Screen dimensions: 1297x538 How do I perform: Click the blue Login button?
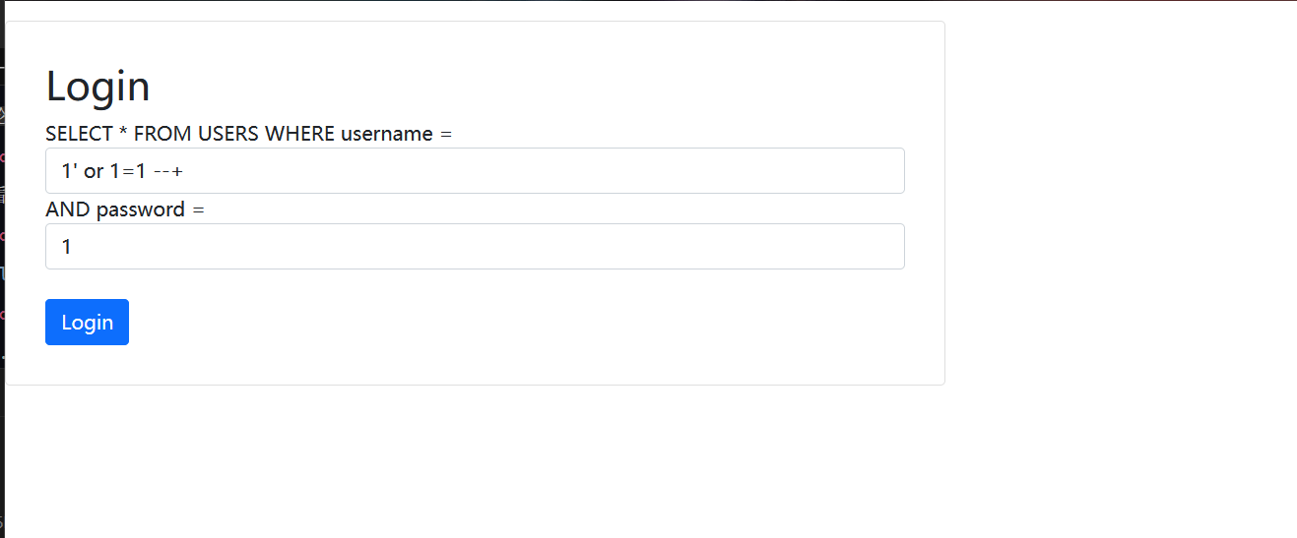pos(87,322)
